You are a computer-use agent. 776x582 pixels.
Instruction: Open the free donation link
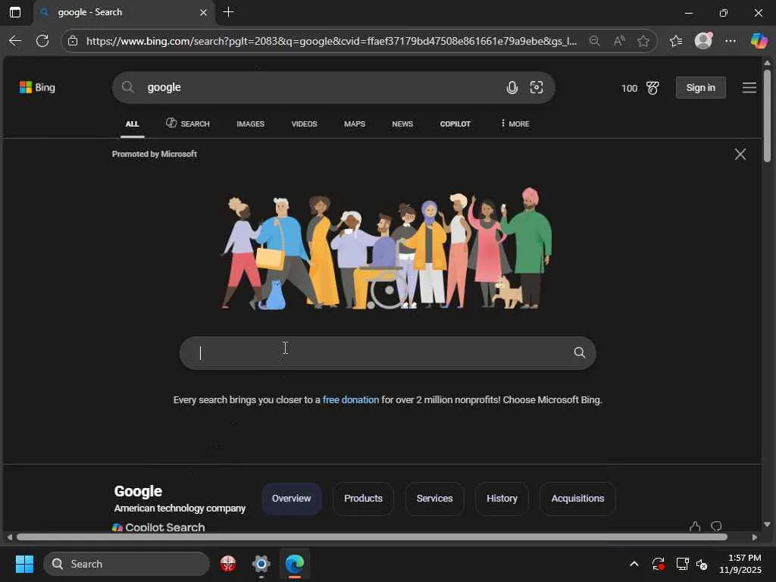click(x=351, y=400)
